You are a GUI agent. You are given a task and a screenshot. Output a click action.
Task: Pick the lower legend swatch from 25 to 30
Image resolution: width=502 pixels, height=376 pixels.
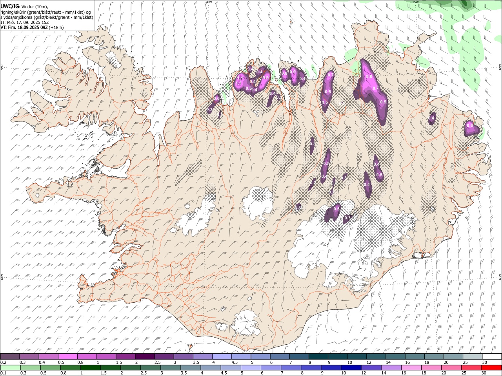tap(471, 367)
